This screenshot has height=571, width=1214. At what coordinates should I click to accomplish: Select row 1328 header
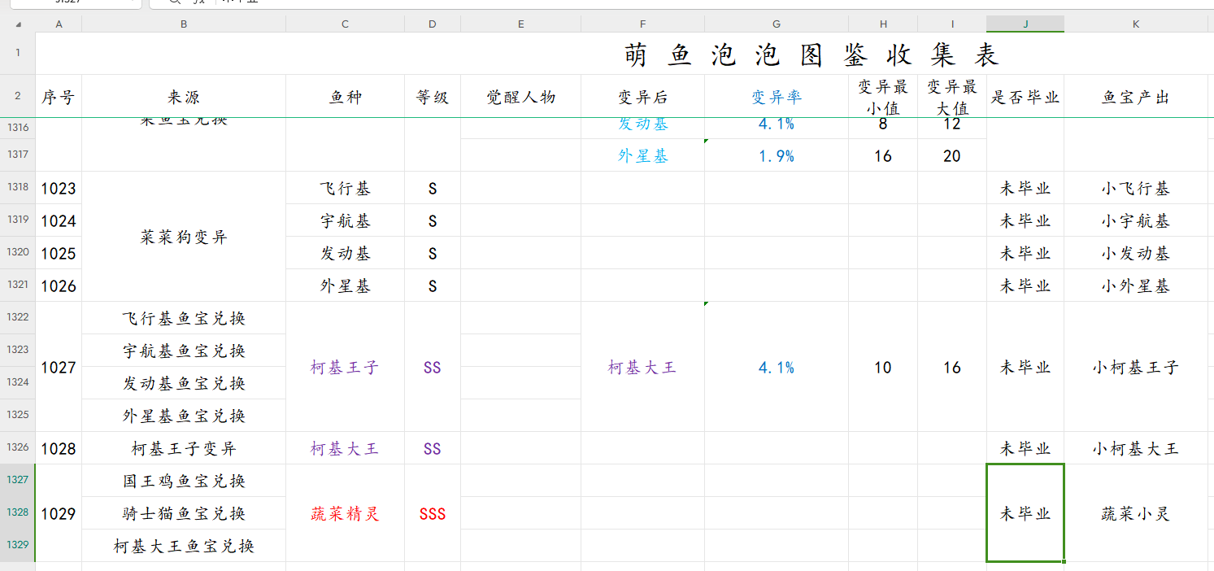18,512
